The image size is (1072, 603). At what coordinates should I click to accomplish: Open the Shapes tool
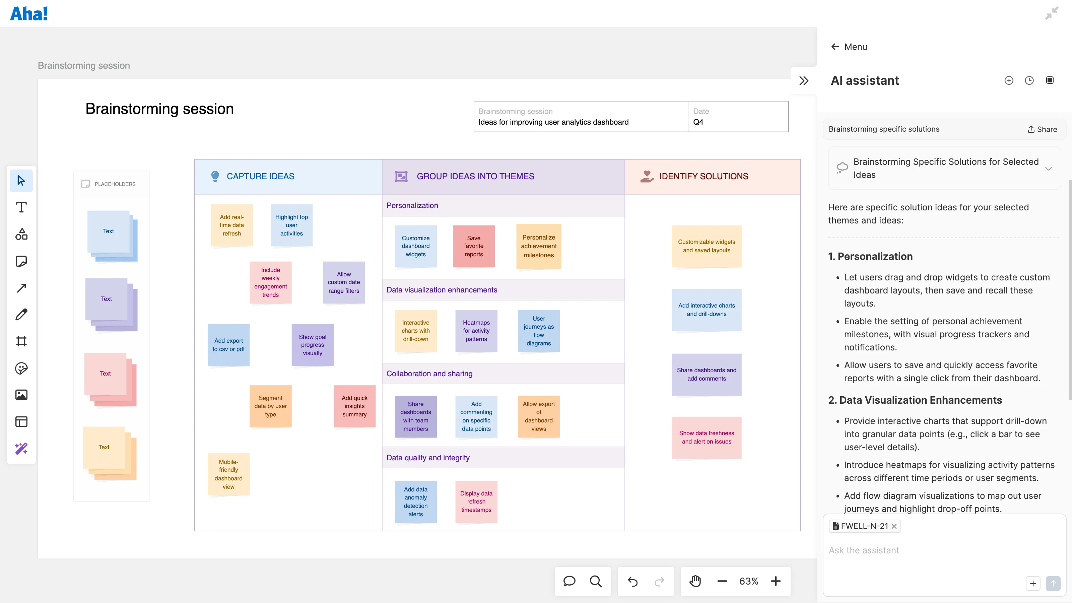click(x=21, y=234)
